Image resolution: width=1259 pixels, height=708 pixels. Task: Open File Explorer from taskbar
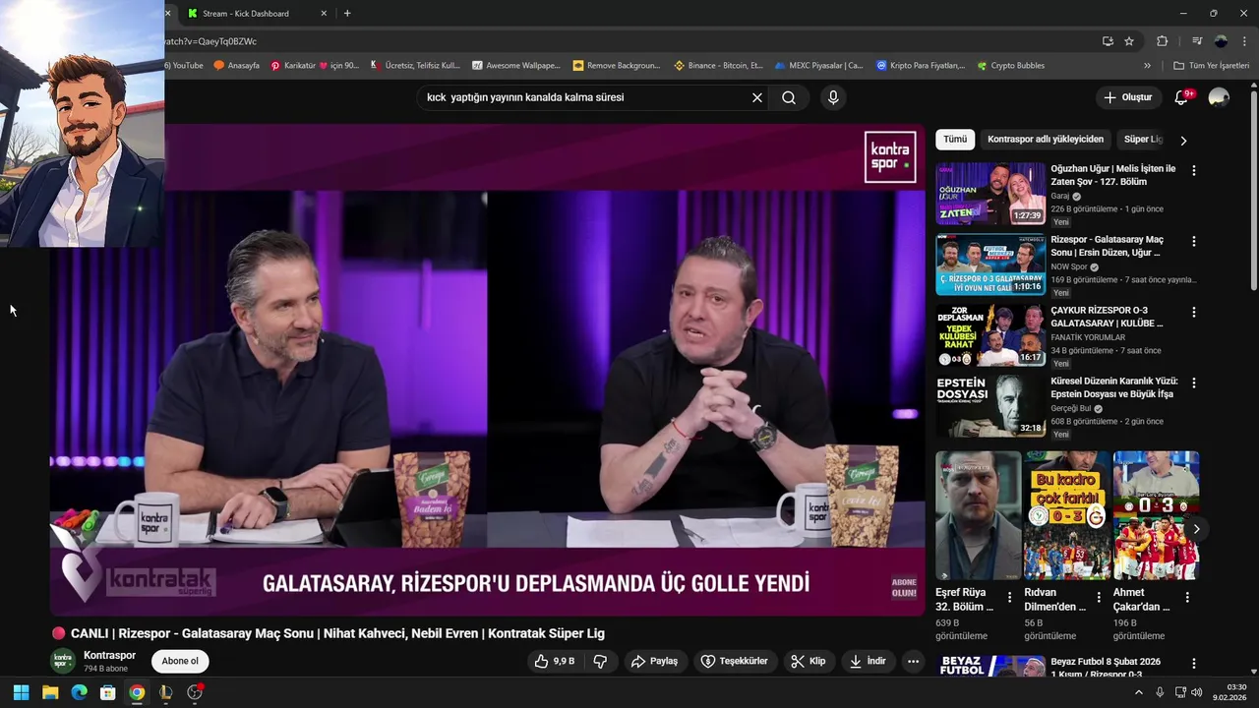click(50, 692)
